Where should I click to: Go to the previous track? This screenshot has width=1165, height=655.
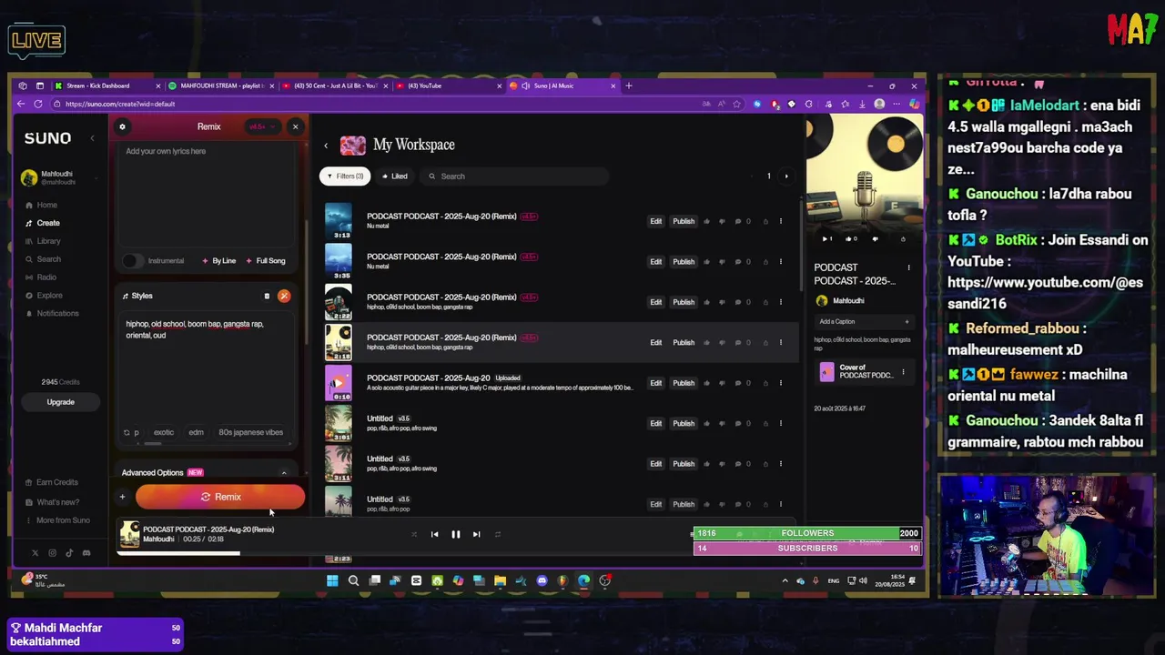(434, 535)
